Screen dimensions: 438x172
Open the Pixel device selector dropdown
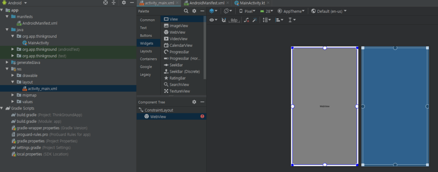[x=247, y=11]
